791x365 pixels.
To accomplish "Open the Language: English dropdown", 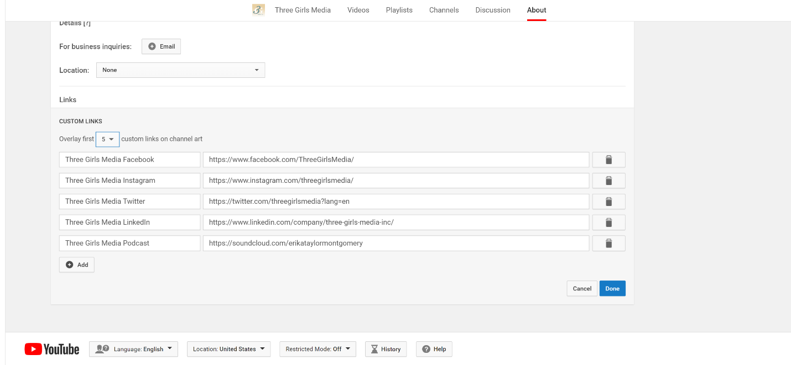I will tap(133, 349).
